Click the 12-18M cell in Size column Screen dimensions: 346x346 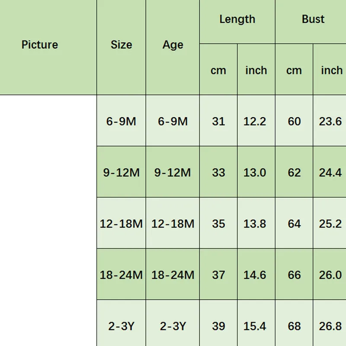pyautogui.click(x=121, y=224)
